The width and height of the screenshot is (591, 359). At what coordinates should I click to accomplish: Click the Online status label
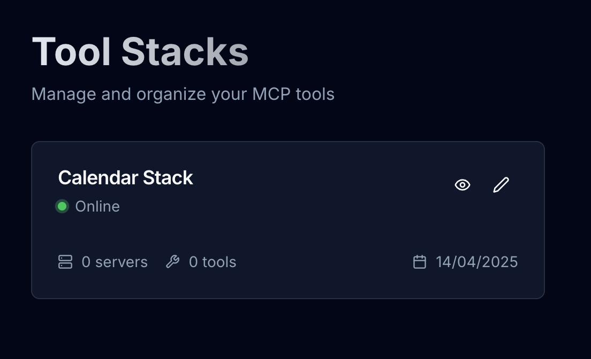(x=97, y=206)
